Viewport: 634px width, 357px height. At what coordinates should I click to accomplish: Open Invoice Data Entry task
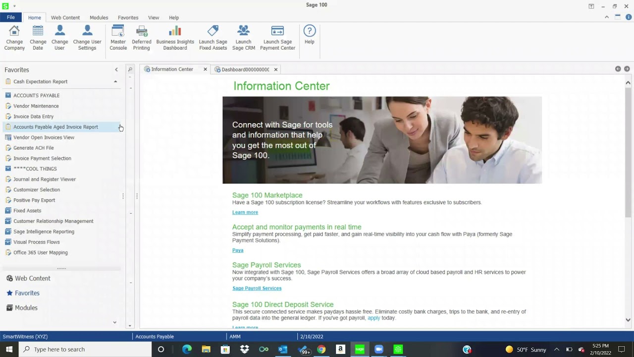pyautogui.click(x=33, y=117)
